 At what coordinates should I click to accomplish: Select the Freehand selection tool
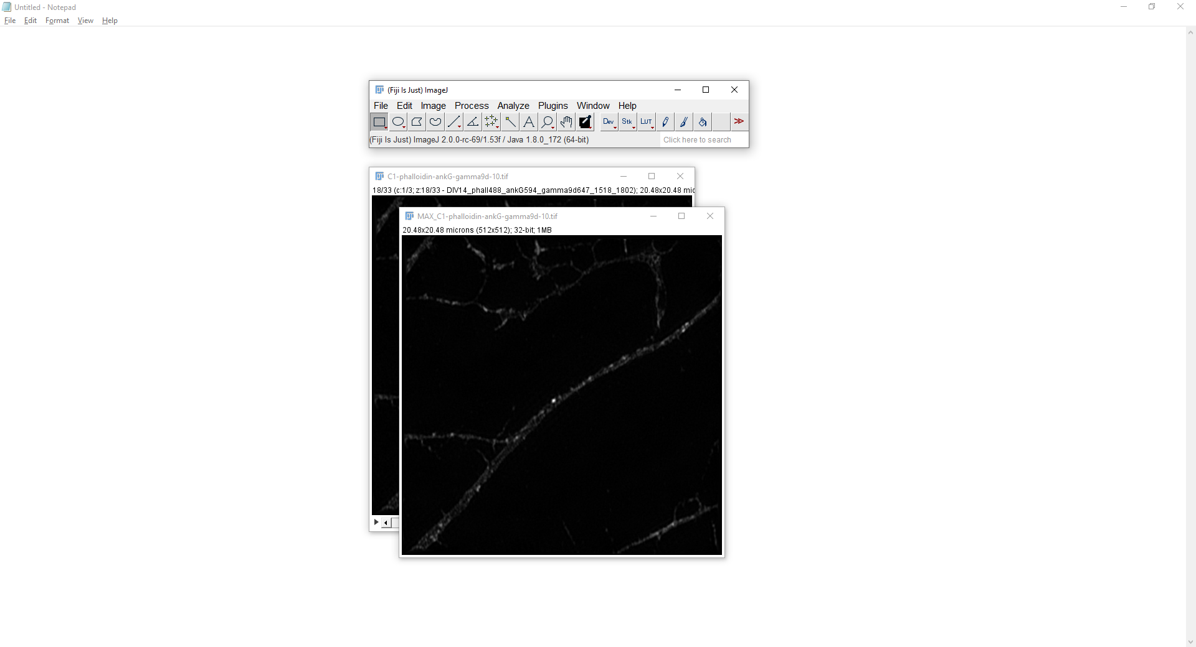point(435,122)
